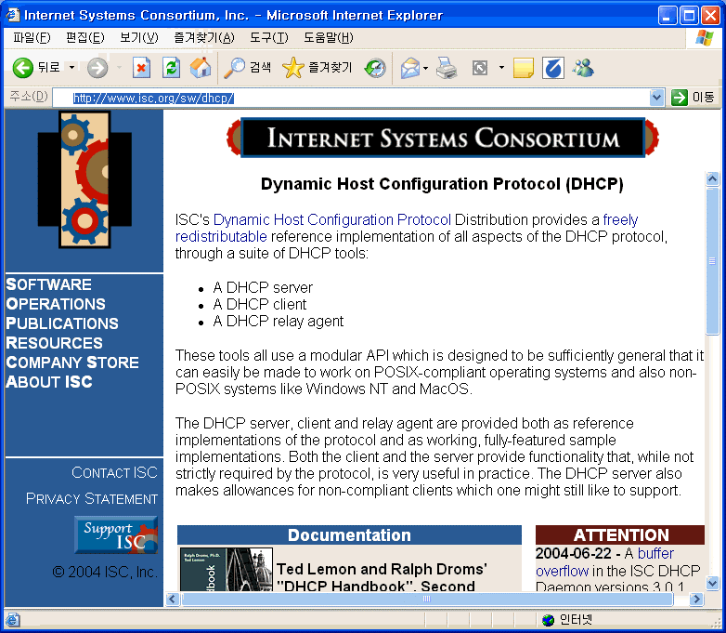This screenshot has height=633, width=726.
Task: Click the Internet zone globe icon
Action: [x=548, y=620]
